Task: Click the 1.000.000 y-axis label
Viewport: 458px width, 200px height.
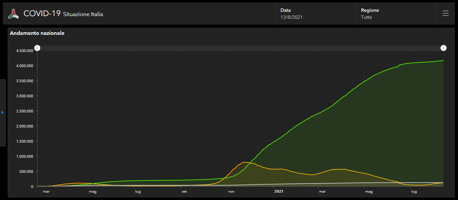Action: (24, 156)
